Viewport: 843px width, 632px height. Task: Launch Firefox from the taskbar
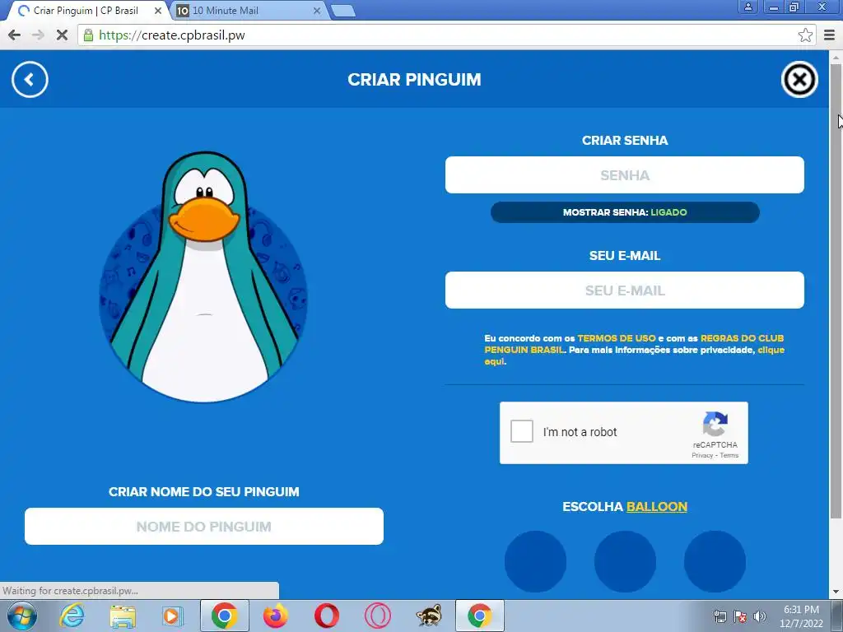click(x=275, y=616)
